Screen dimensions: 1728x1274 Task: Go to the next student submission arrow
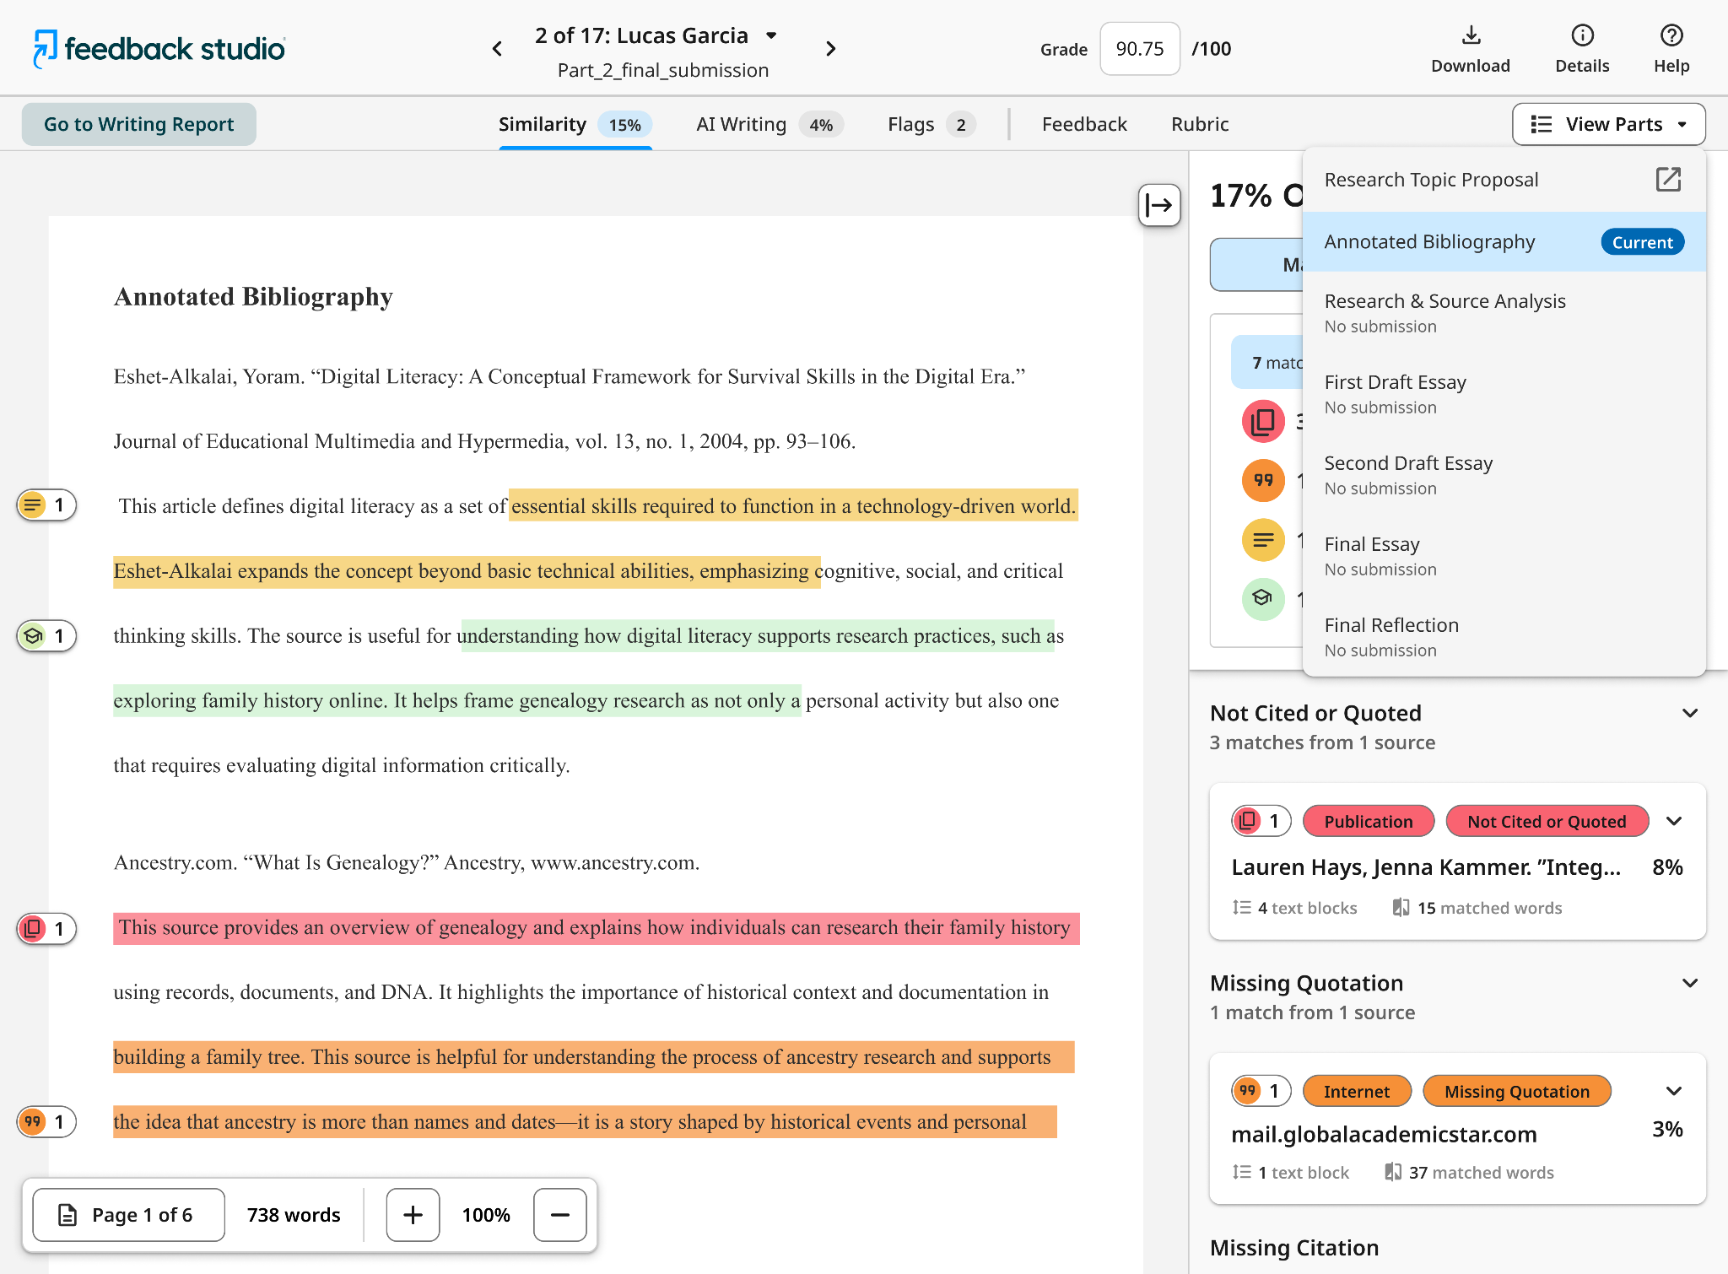click(x=830, y=49)
